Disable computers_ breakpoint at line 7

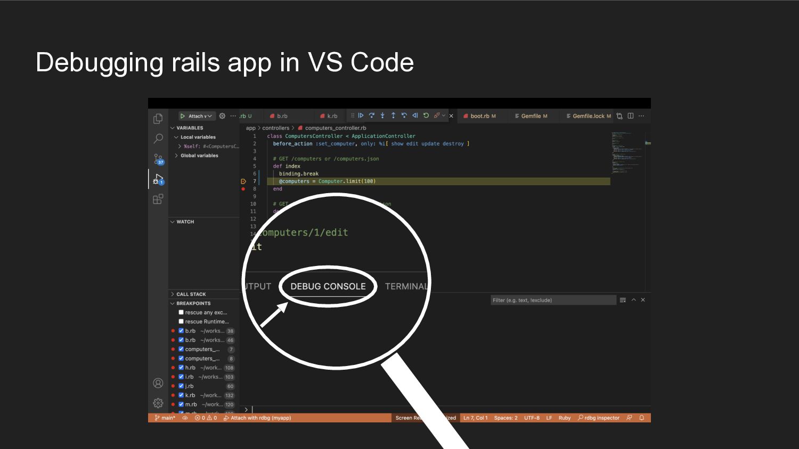[181, 349]
